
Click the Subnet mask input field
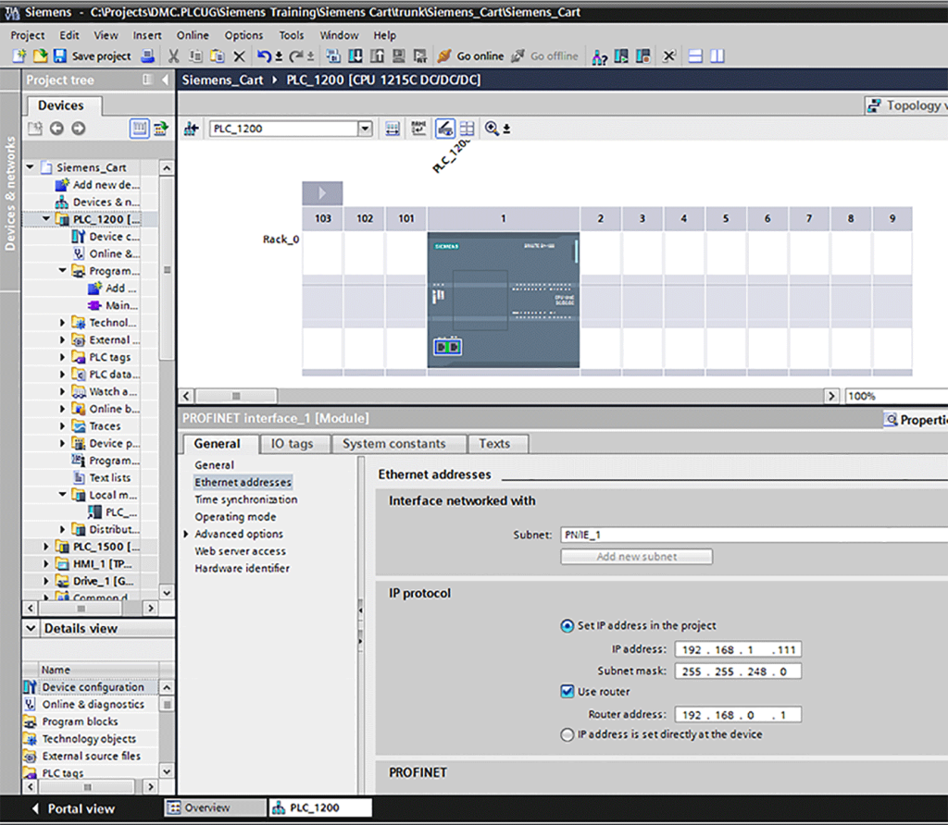[x=737, y=671]
